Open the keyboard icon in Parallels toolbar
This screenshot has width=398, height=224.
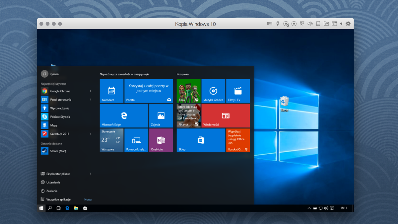(270, 24)
